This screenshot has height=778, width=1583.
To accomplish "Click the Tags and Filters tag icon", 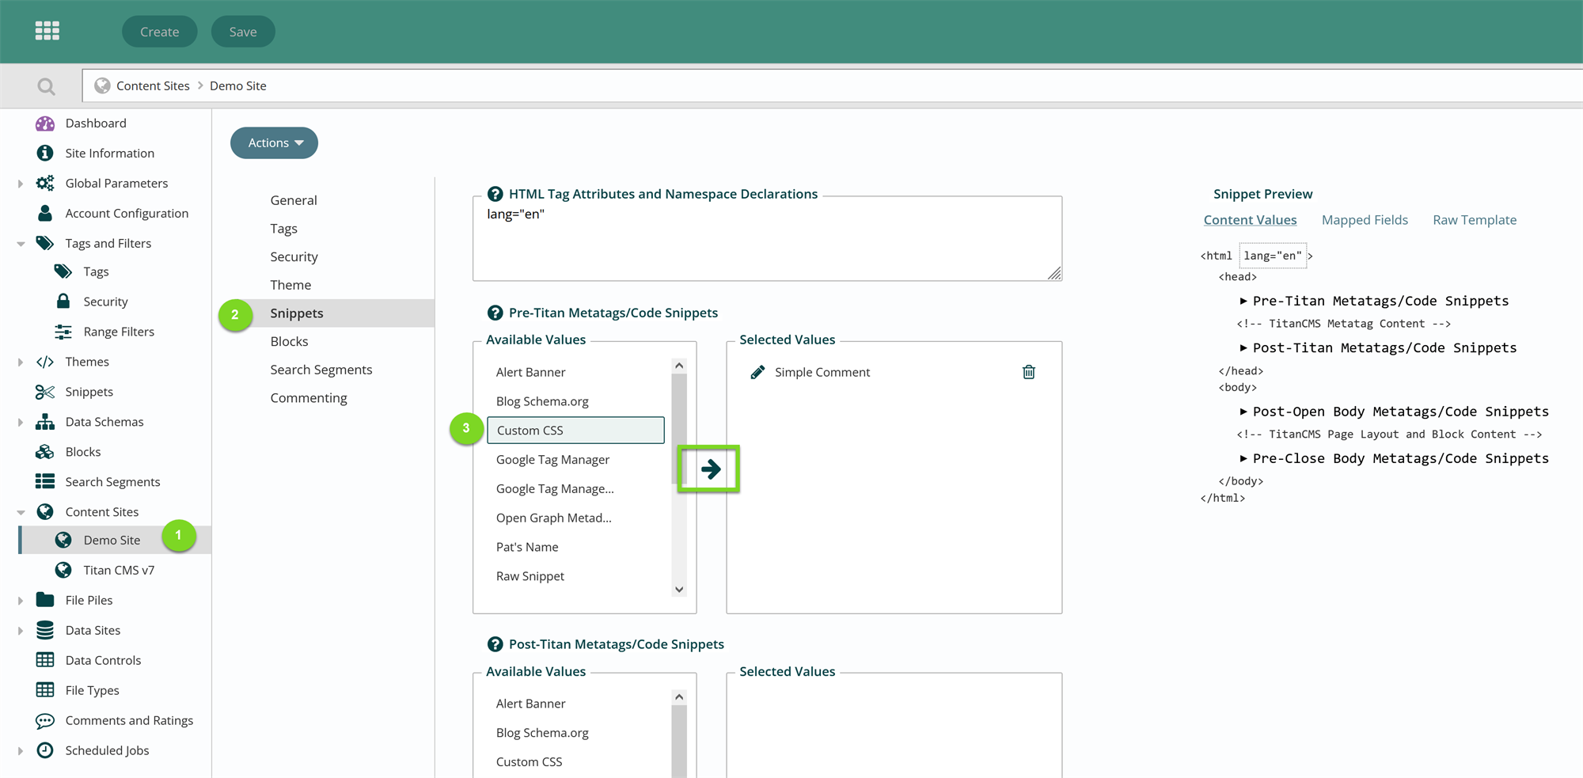I will click(45, 243).
